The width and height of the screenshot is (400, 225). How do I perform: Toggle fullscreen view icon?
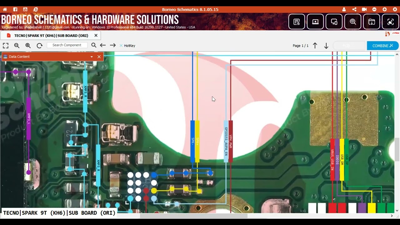(x=6, y=46)
